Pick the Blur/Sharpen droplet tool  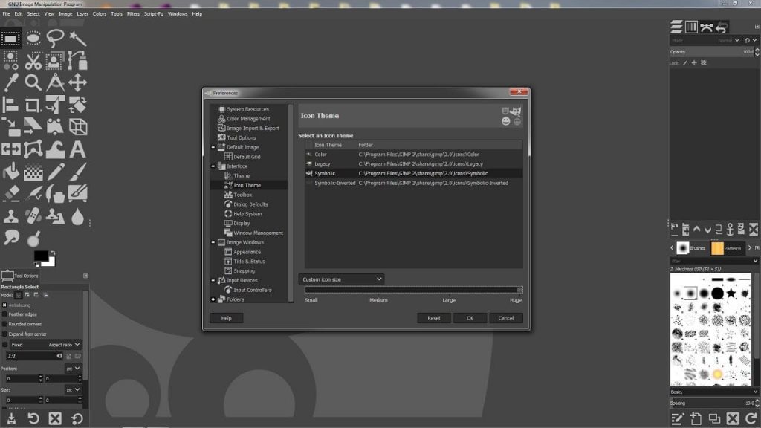click(x=77, y=217)
